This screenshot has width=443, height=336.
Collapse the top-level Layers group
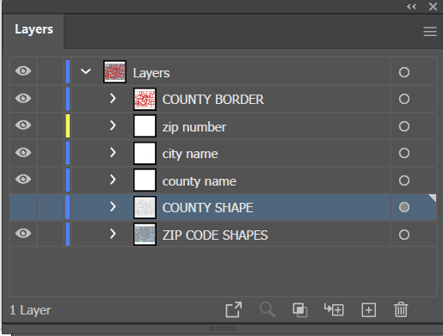pyautogui.click(x=85, y=71)
